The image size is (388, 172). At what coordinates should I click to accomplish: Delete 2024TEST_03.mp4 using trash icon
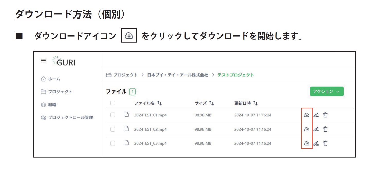coord(325,143)
